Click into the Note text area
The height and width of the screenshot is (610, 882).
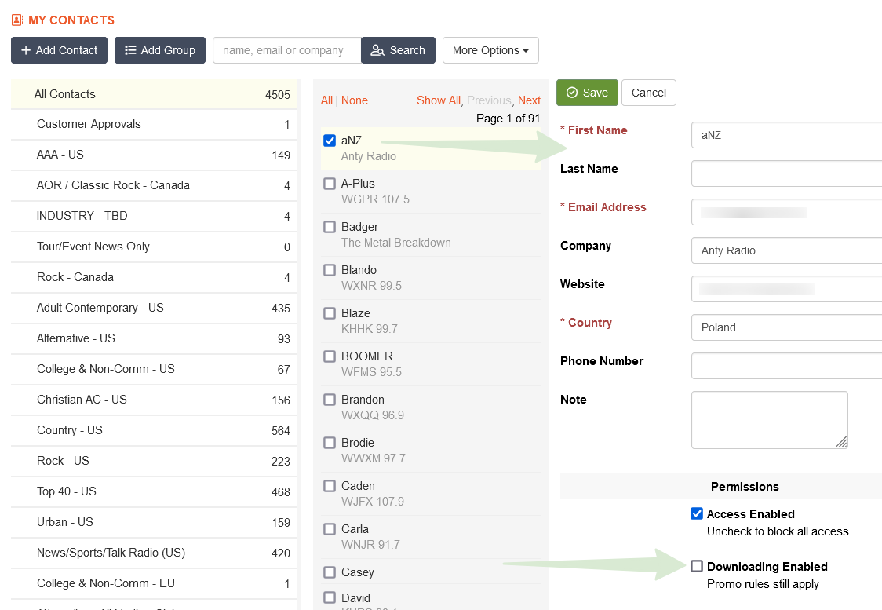tap(769, 420)
